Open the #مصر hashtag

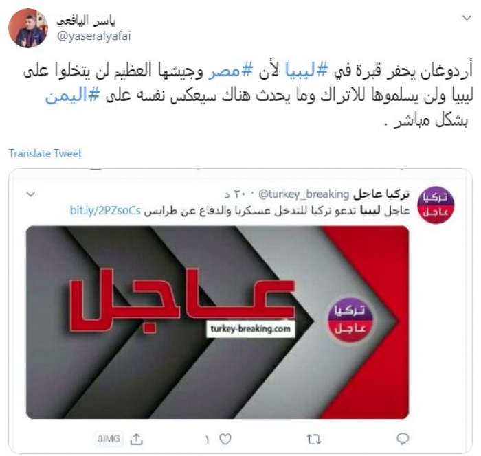pyautogui.click(x=230, y=71)
